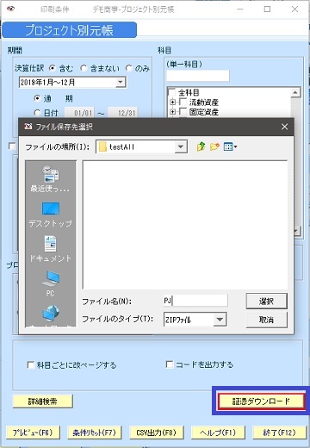The height and width of the screenshot is (448, 310).
Task: Click the end date field 12/31
Action: (x=123, y=113)
